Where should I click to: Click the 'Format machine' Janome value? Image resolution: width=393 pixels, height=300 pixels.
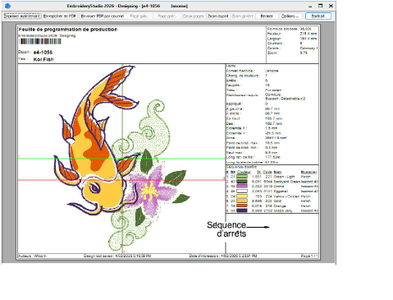click(x=272, y=71)
